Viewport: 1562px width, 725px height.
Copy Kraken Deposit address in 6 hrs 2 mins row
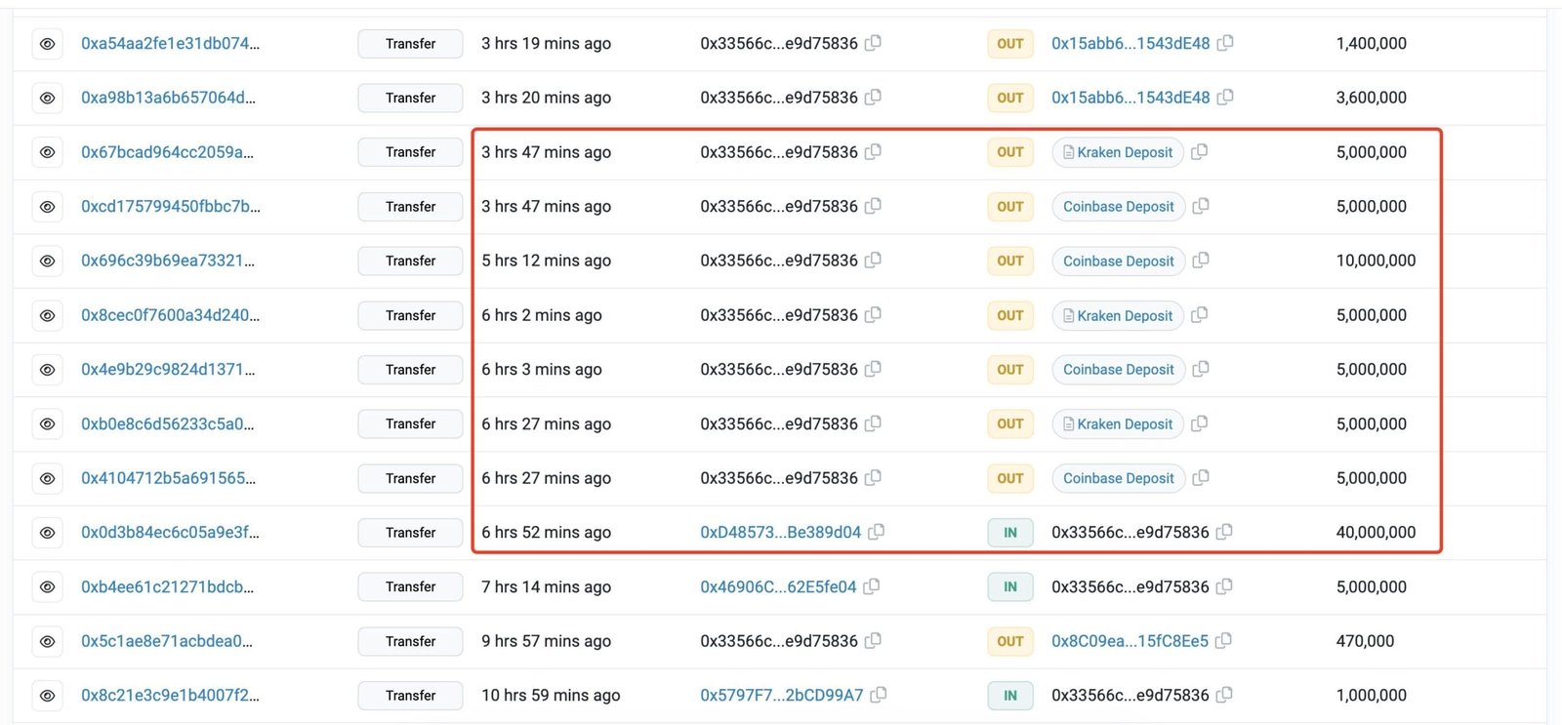tap(1200, 314)
